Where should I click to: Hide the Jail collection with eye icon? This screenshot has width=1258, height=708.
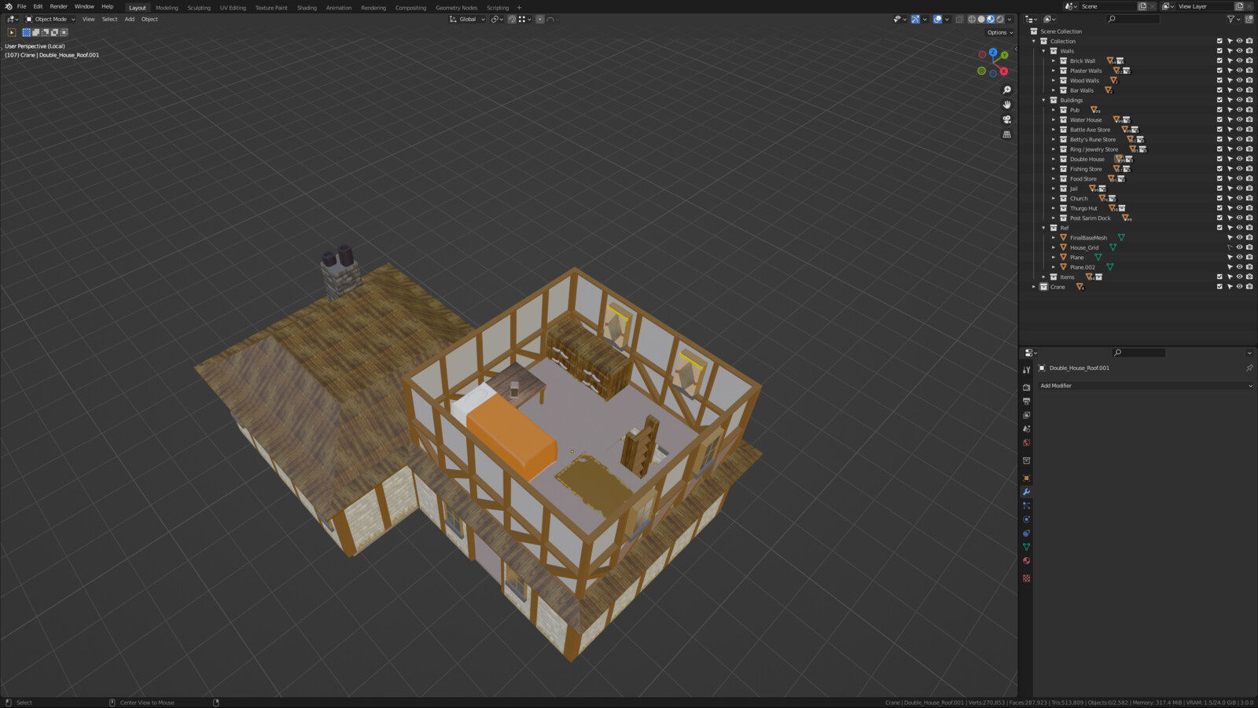(x=1239, y=189)
